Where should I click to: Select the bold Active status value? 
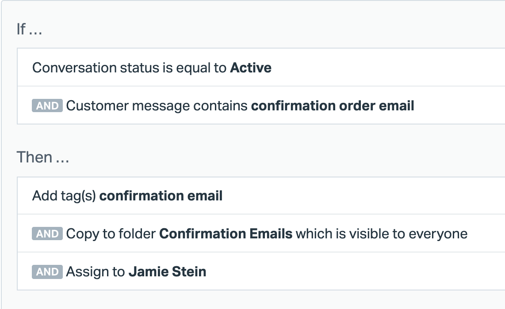click(x=251, y=68)
